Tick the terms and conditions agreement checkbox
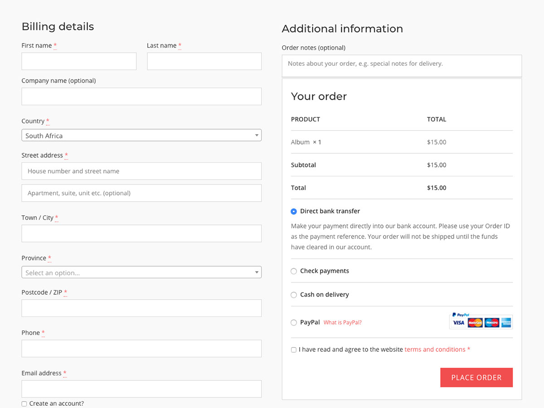This screenshot has height=408, width=544. point(294,350)
